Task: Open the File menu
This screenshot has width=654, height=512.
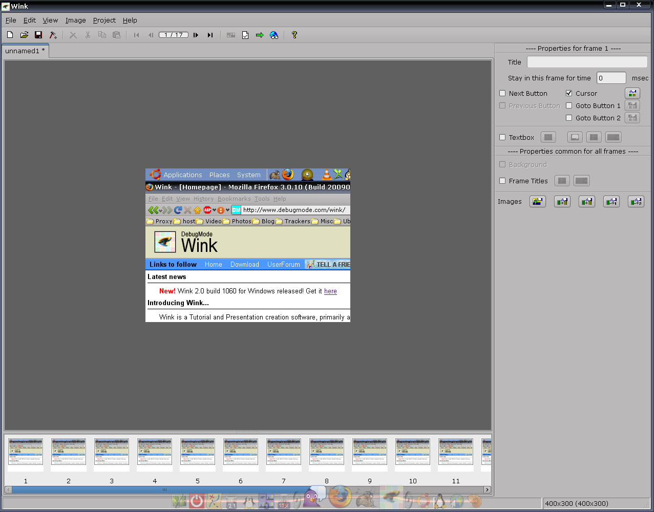Action: coord(11,20)
